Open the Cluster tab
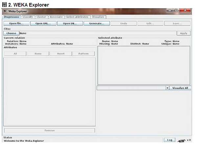This screenshot has height=144, width=197. pos(41,17)
